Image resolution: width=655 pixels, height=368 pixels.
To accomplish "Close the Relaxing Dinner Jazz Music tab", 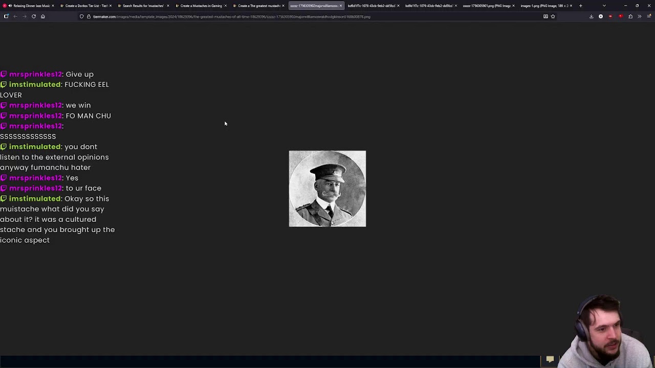I will pos(53,6).
